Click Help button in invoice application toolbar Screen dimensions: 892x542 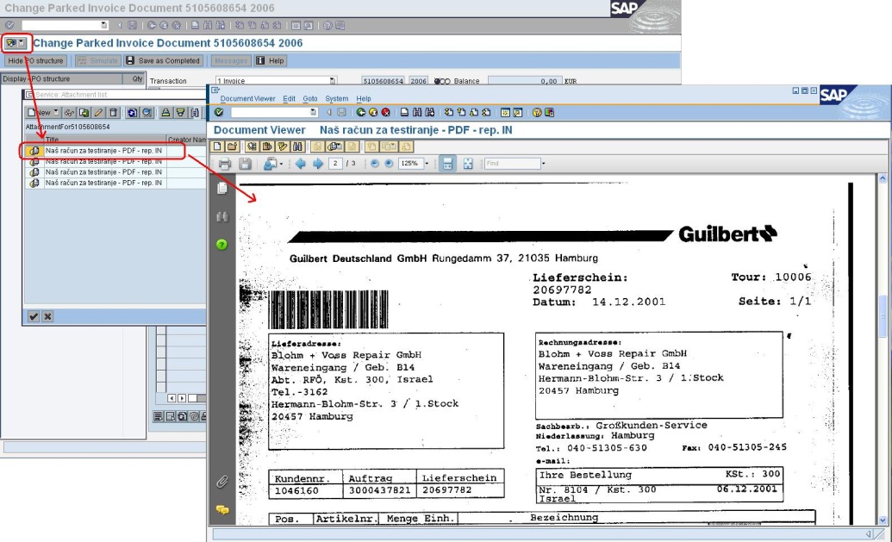271,61
